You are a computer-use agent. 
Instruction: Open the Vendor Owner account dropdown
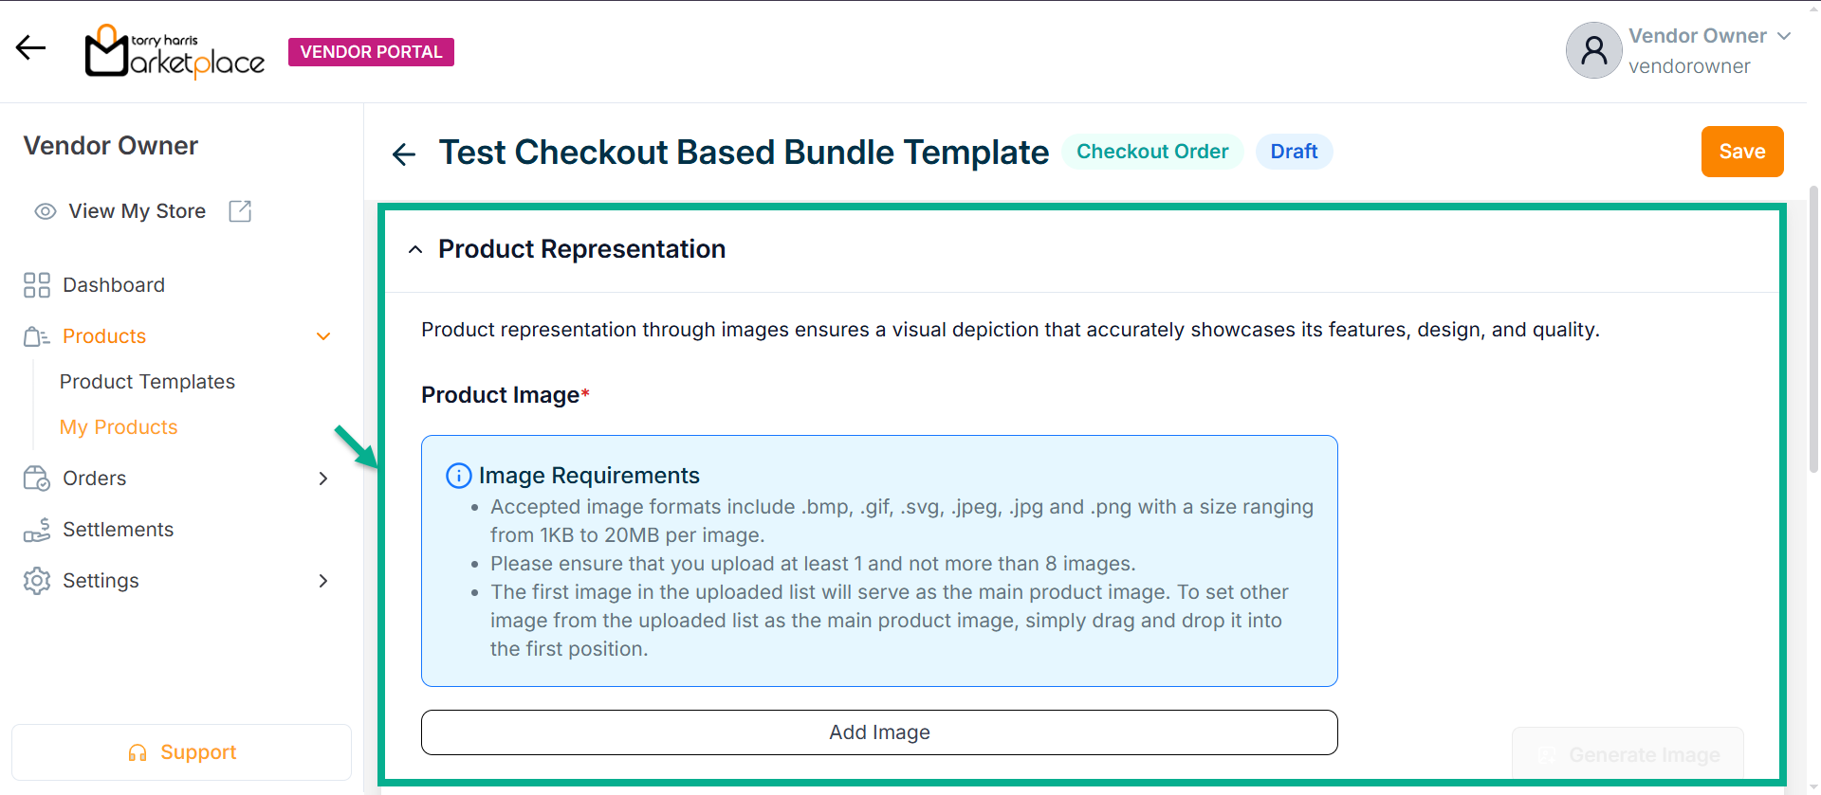coord(1784,36)
